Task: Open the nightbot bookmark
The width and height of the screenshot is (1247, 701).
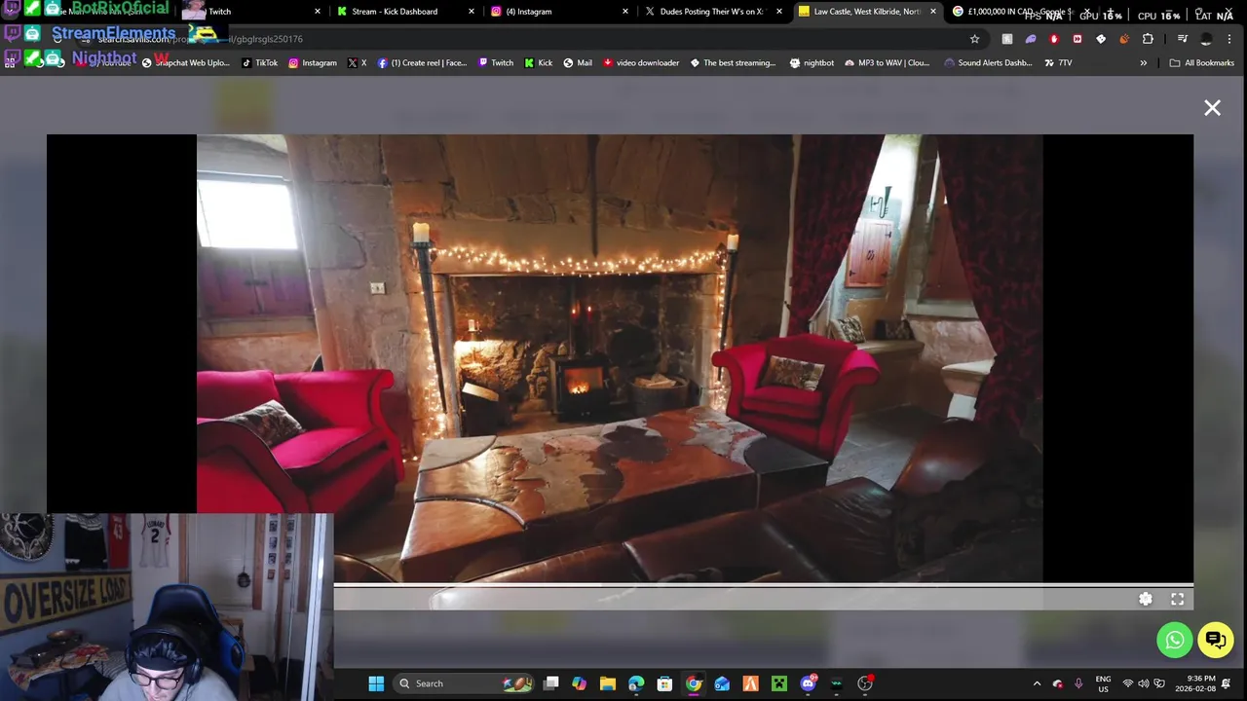Action: (x=812, y=63)
